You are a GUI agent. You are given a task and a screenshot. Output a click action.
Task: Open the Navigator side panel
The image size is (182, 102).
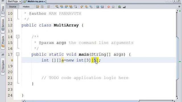(3, 67)
